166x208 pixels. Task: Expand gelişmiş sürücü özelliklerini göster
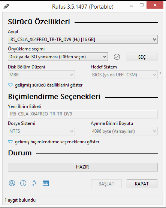click(45, 85)
